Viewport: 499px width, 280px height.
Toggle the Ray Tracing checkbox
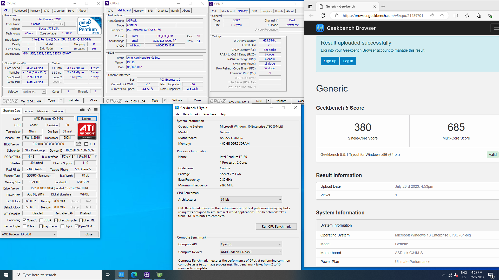41,226
